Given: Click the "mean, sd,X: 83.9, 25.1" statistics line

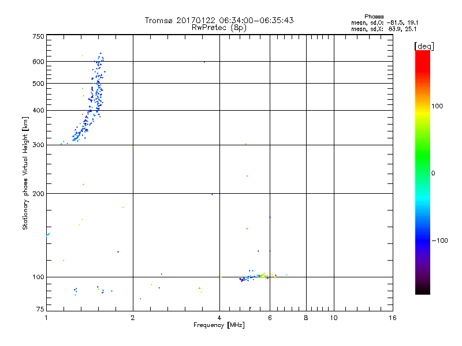Looking at the screenshot, I should point(383,29).
